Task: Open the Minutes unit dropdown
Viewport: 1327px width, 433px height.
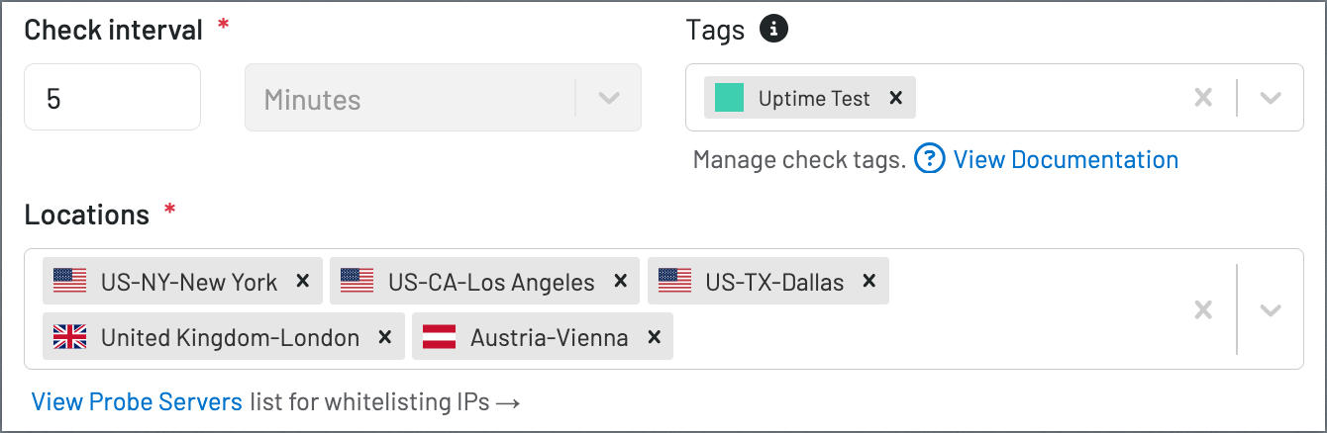Action: (x=443, y=98)
